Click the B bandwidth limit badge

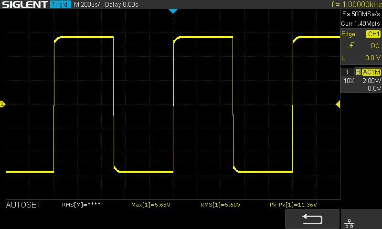[x=358, y=72]
